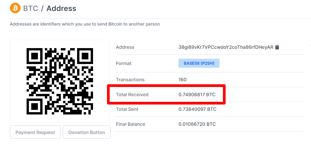Click the Donation Button option
The width and height of the screenshot is (311, 145).
87,132
